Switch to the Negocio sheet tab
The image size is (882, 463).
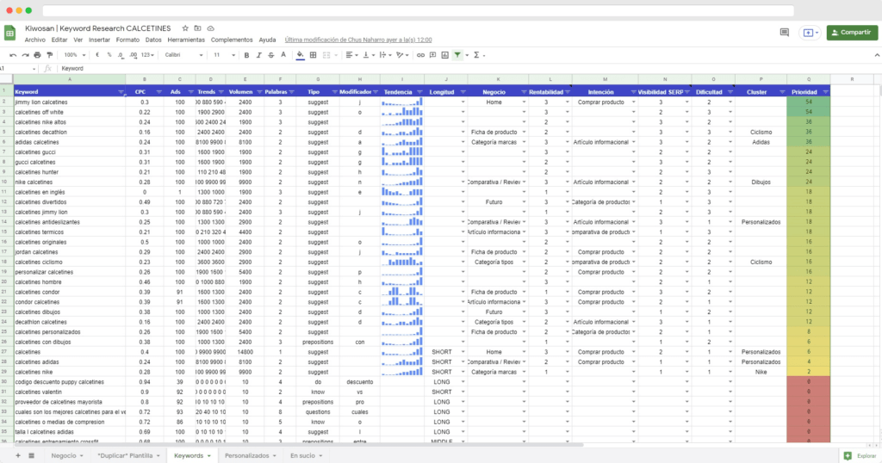67,456
